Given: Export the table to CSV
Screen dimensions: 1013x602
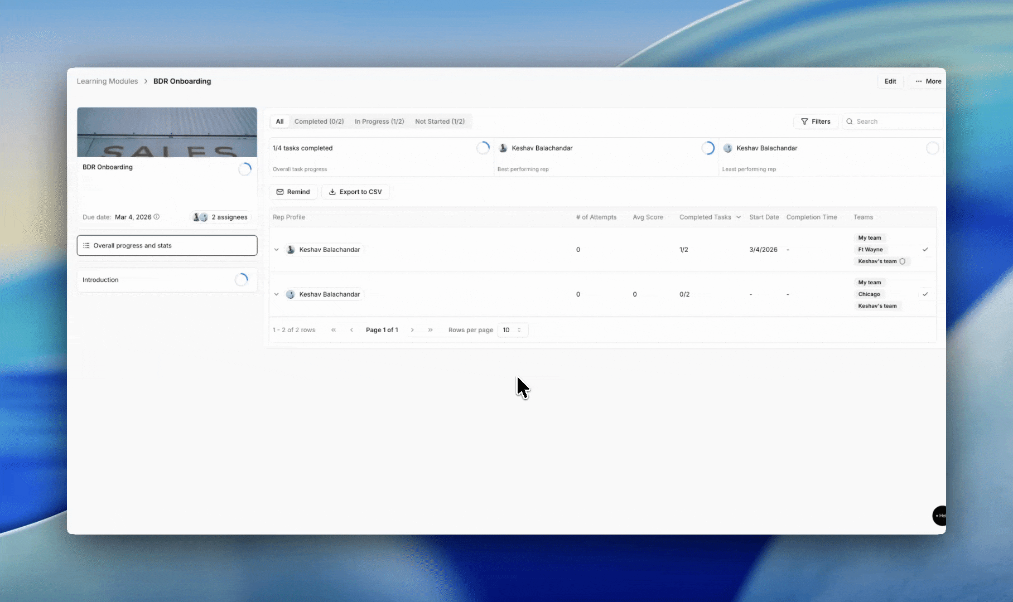Looking at the screenshot, I should pyautogui.click(x=355, y=192).
